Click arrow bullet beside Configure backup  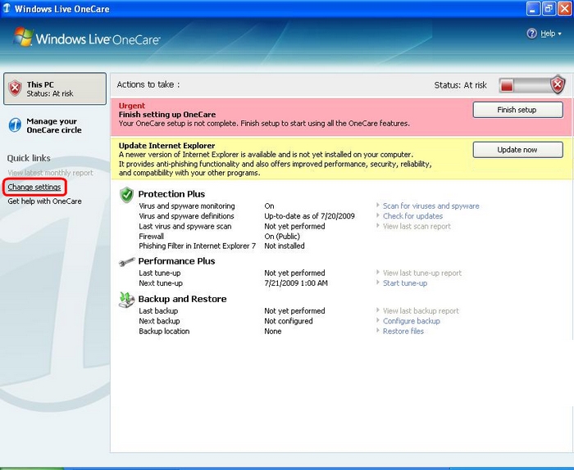[378, 320]
